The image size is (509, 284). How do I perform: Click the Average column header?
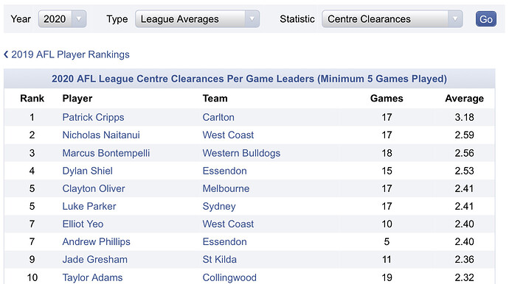(x=464, y=98)
